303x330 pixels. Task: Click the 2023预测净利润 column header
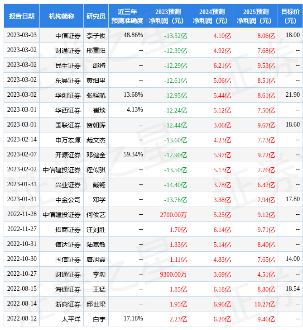[x=168, y=16]
